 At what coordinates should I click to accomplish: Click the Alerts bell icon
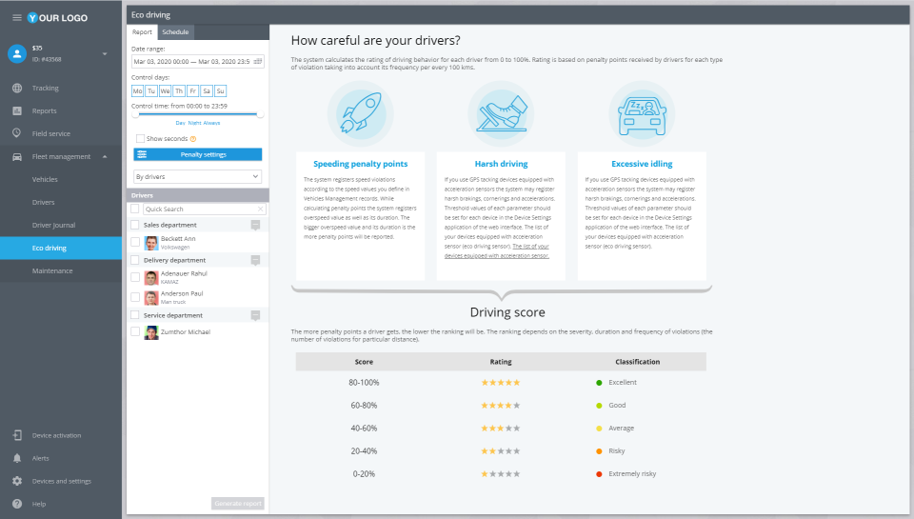[17, 458]
